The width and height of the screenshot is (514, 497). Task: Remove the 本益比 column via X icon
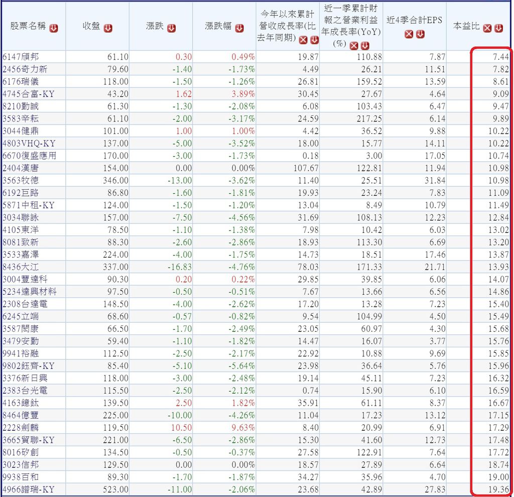486,28
